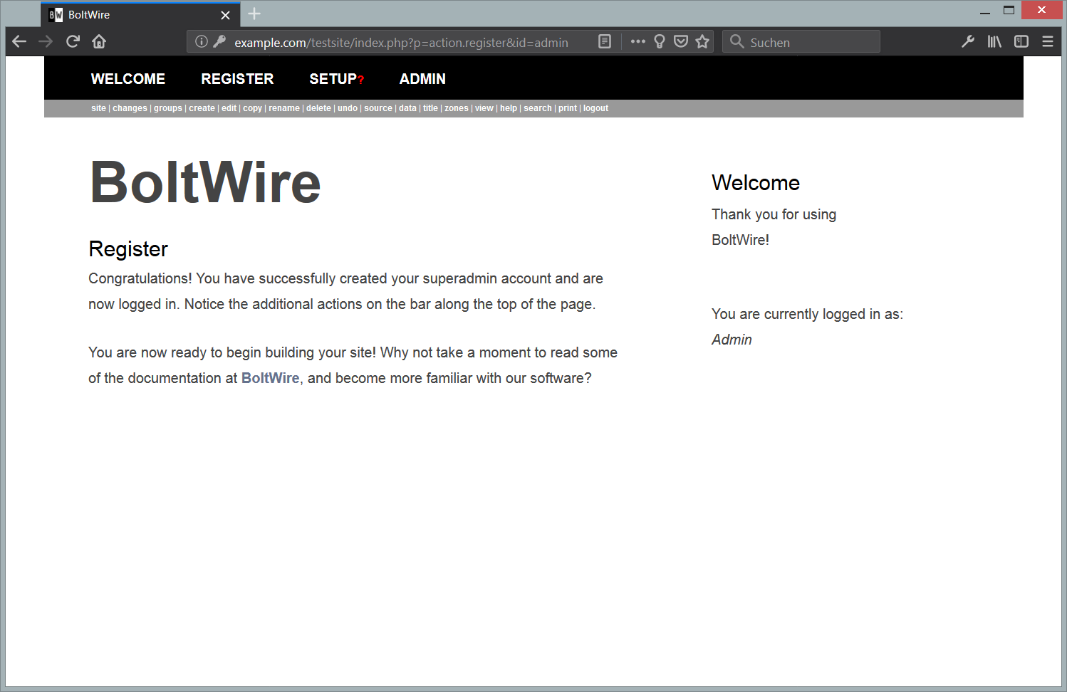Bookmark this page with the star

702,41
